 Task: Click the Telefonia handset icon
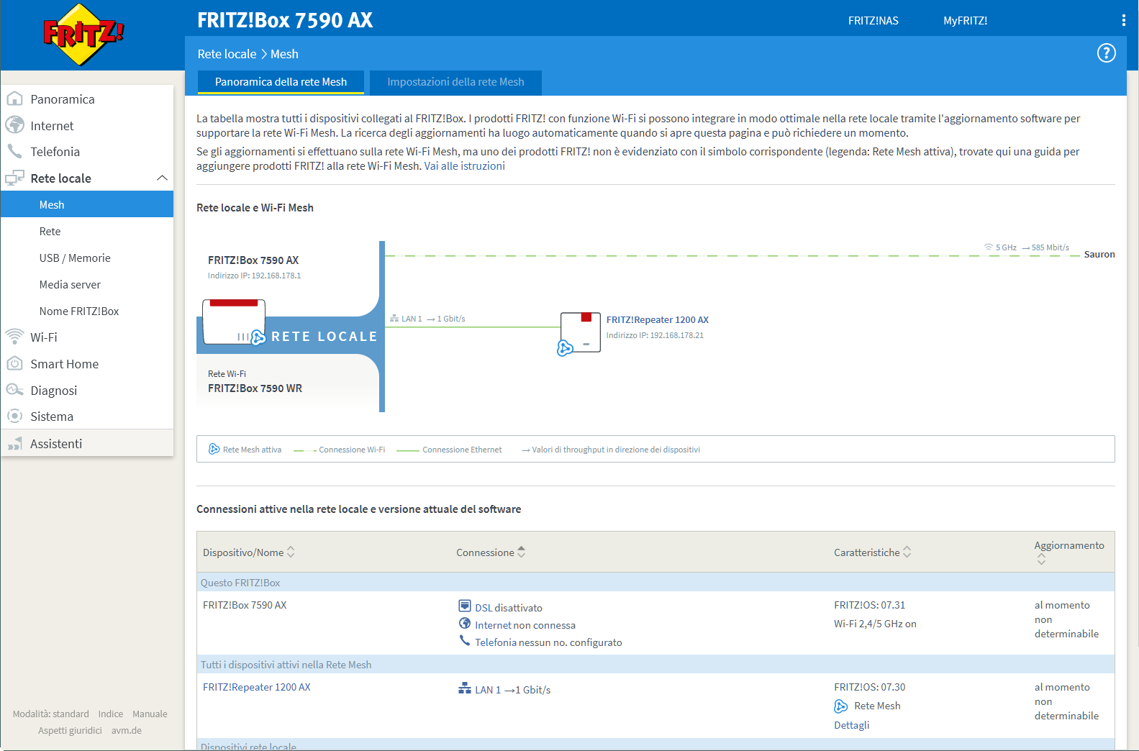(x=14, y=152)
